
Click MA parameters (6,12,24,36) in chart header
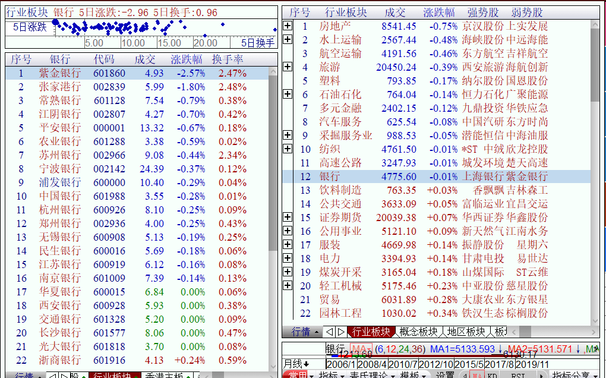(x=400, y=349)
